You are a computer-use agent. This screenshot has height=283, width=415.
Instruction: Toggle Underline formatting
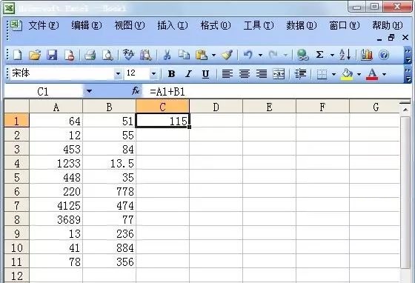tap(205, 74)
